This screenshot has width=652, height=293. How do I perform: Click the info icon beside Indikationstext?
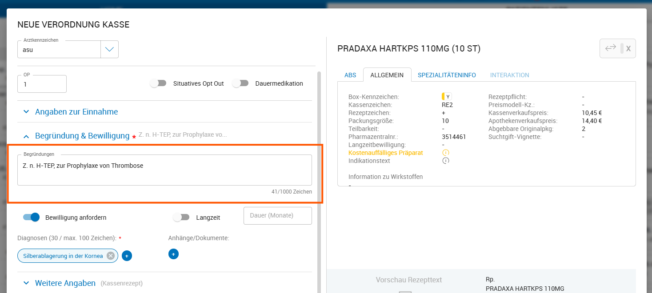click(446, 161)
